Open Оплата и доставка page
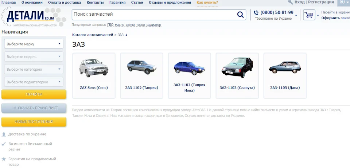The height and width of the screenshot is (168, 350). pyautogui.click(x=65, y=3)
